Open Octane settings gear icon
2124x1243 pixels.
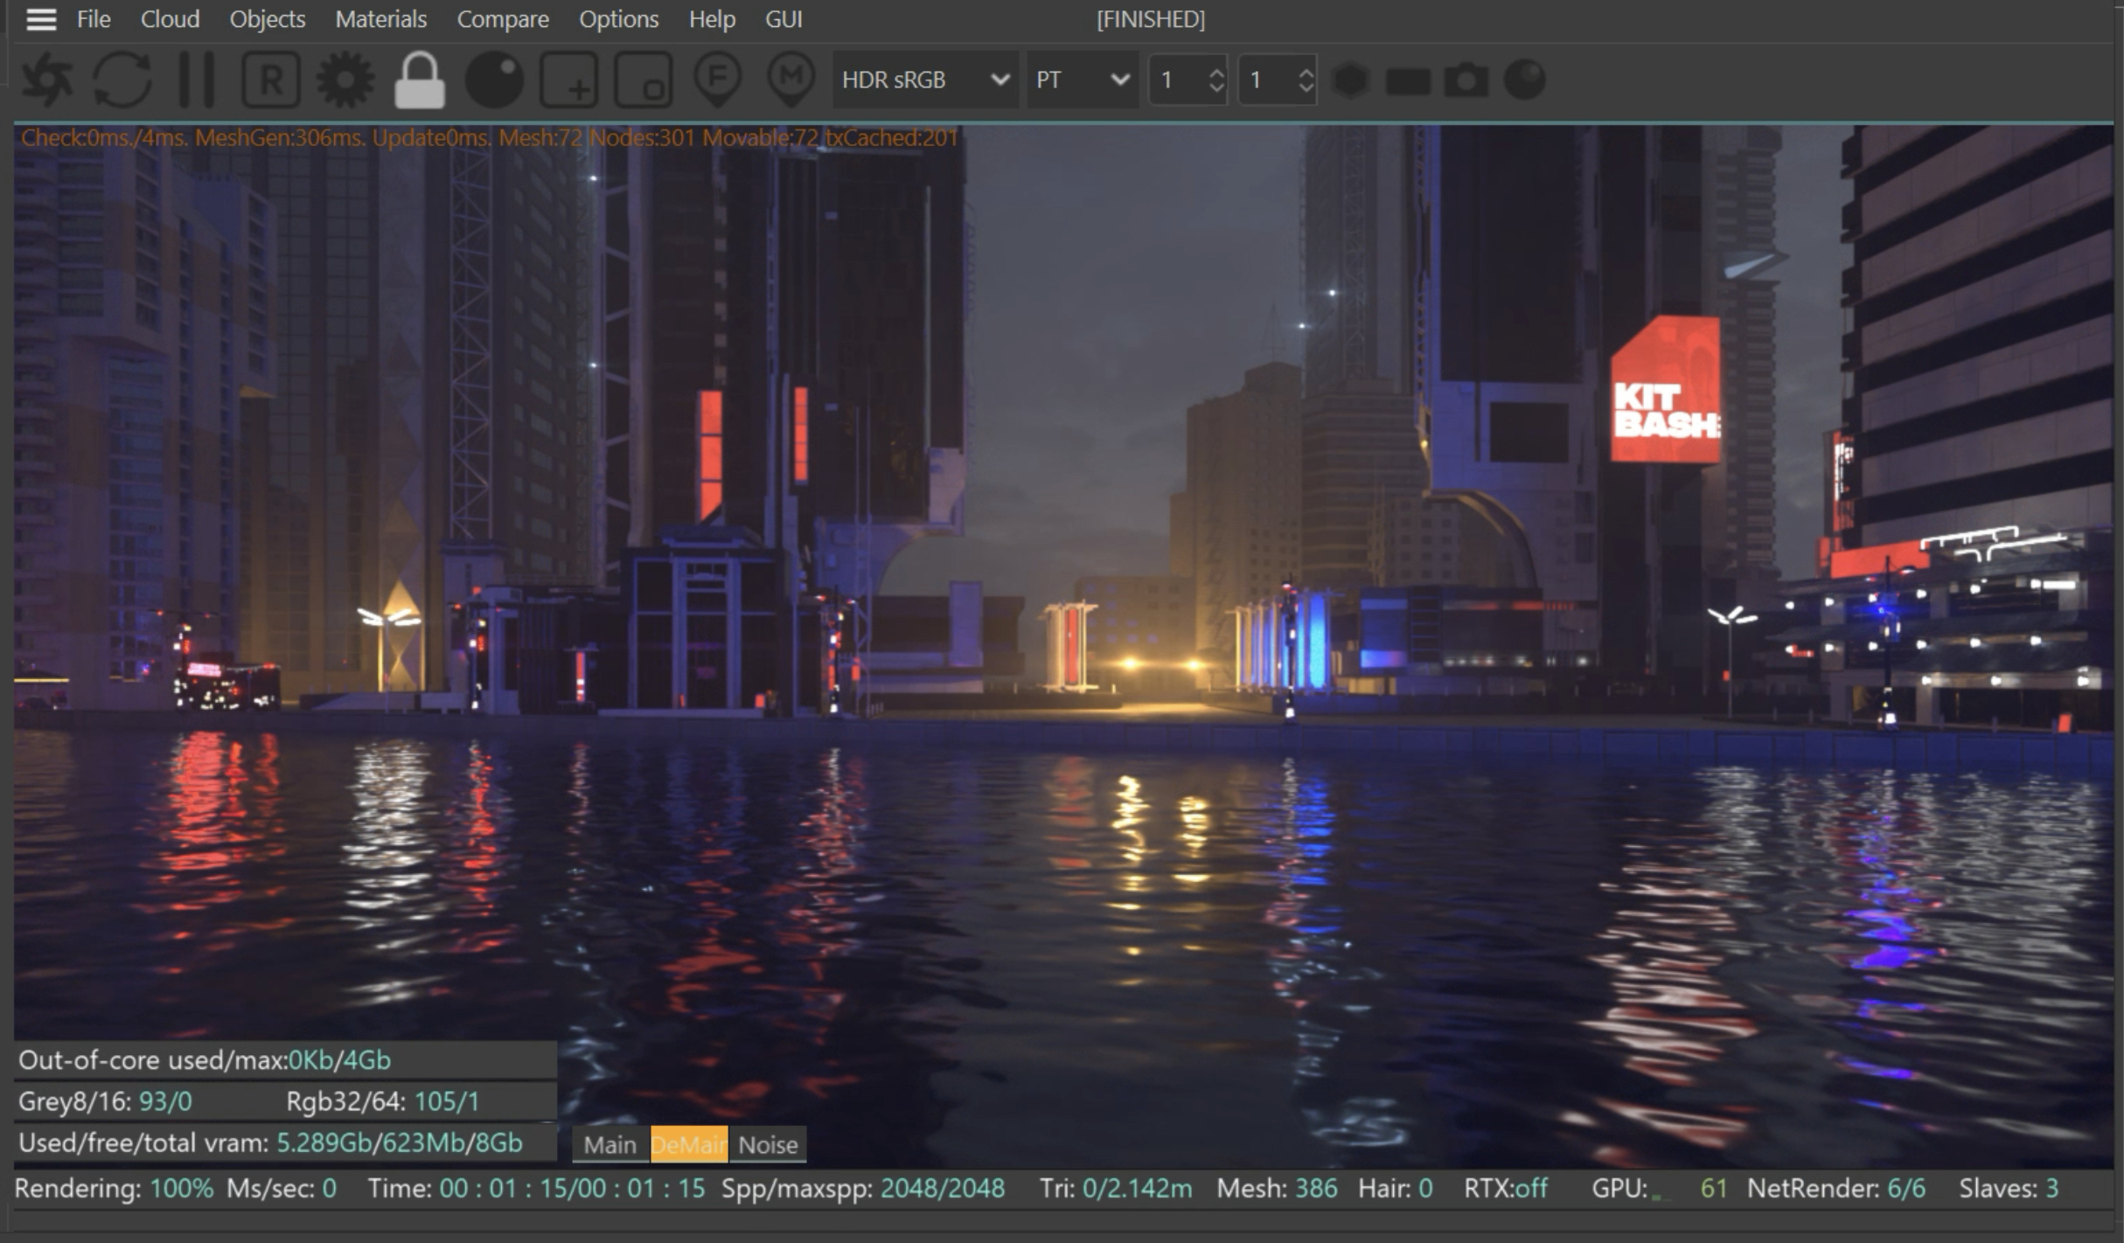345,80
